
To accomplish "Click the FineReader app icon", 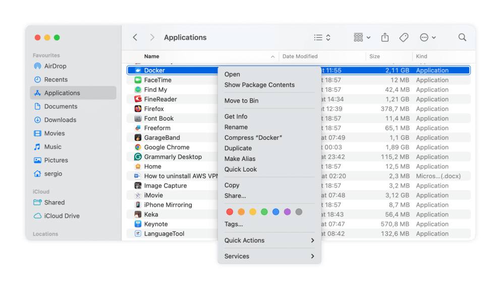I will [138, 99].
